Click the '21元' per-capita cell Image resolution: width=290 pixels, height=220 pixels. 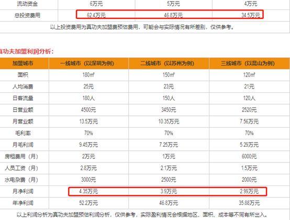click(249, 86)
